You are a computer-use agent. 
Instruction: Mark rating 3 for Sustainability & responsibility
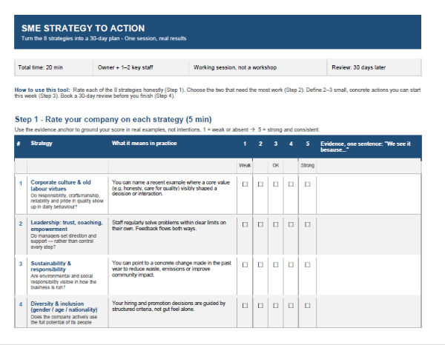click(276, 264)
